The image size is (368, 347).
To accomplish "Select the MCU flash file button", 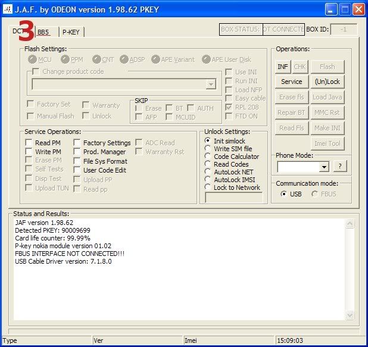I will coord(32,60).
